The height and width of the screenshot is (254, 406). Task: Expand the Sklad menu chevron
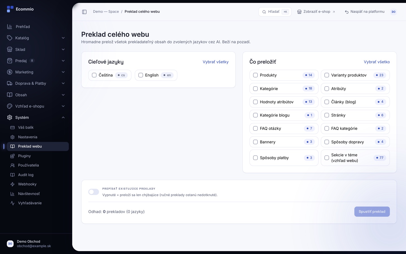tap(63, 49)
